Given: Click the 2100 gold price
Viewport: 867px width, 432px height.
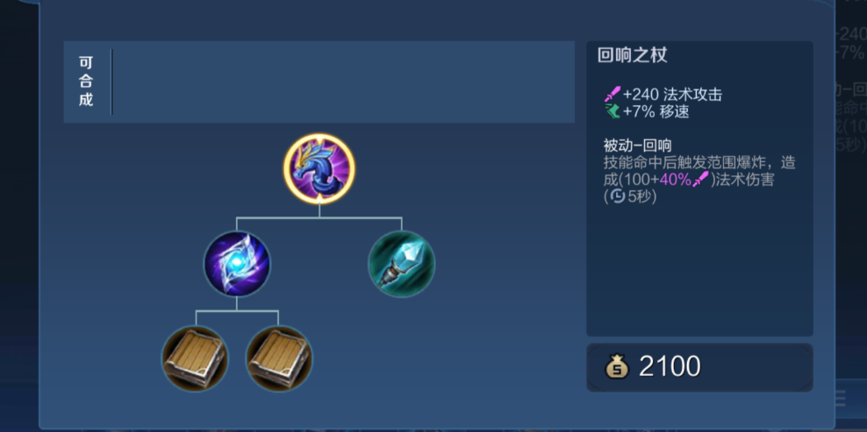Looking at the screenshot, I should 670,366.
